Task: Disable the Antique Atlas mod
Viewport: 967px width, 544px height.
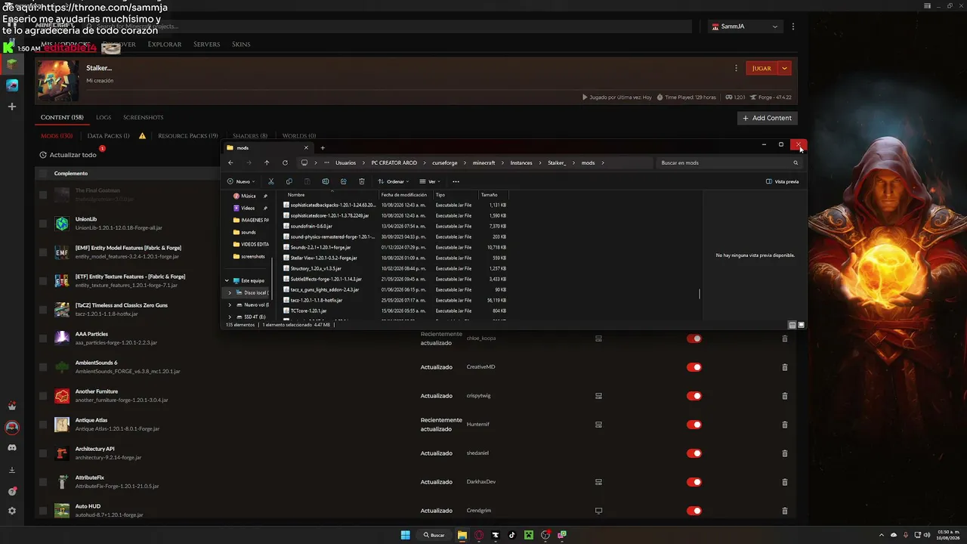Action: tap(694, 425)
